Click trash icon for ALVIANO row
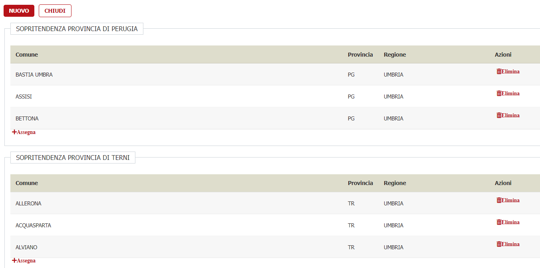540x268 pixels. tap(499, 244)
